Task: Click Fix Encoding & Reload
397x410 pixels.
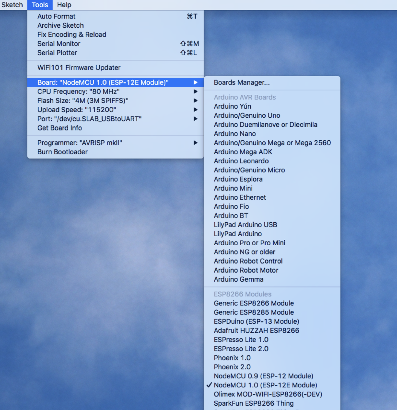Action: point(72,34)
